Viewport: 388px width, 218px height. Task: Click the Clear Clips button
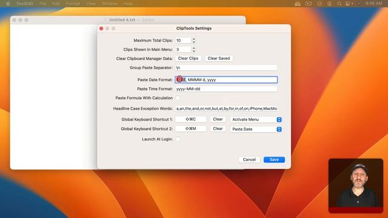[188, 58]
